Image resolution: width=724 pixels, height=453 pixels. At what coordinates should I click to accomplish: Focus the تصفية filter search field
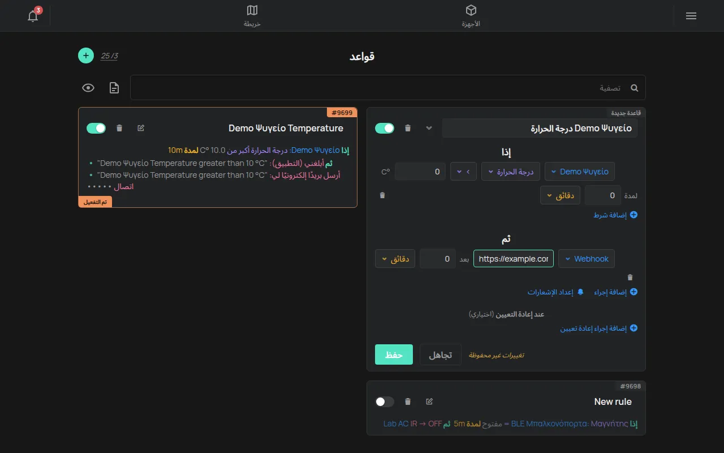pyautogui.click(x=388, y=88)
